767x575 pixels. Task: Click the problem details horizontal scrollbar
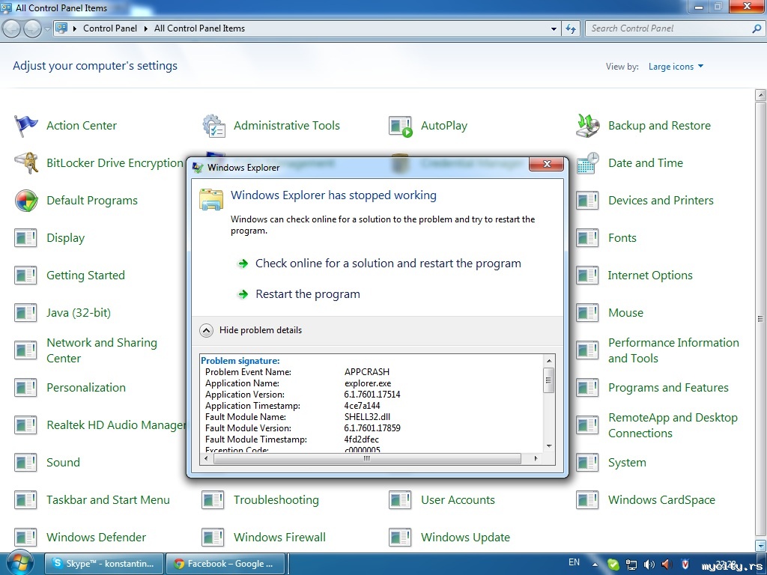coord(366,458)
